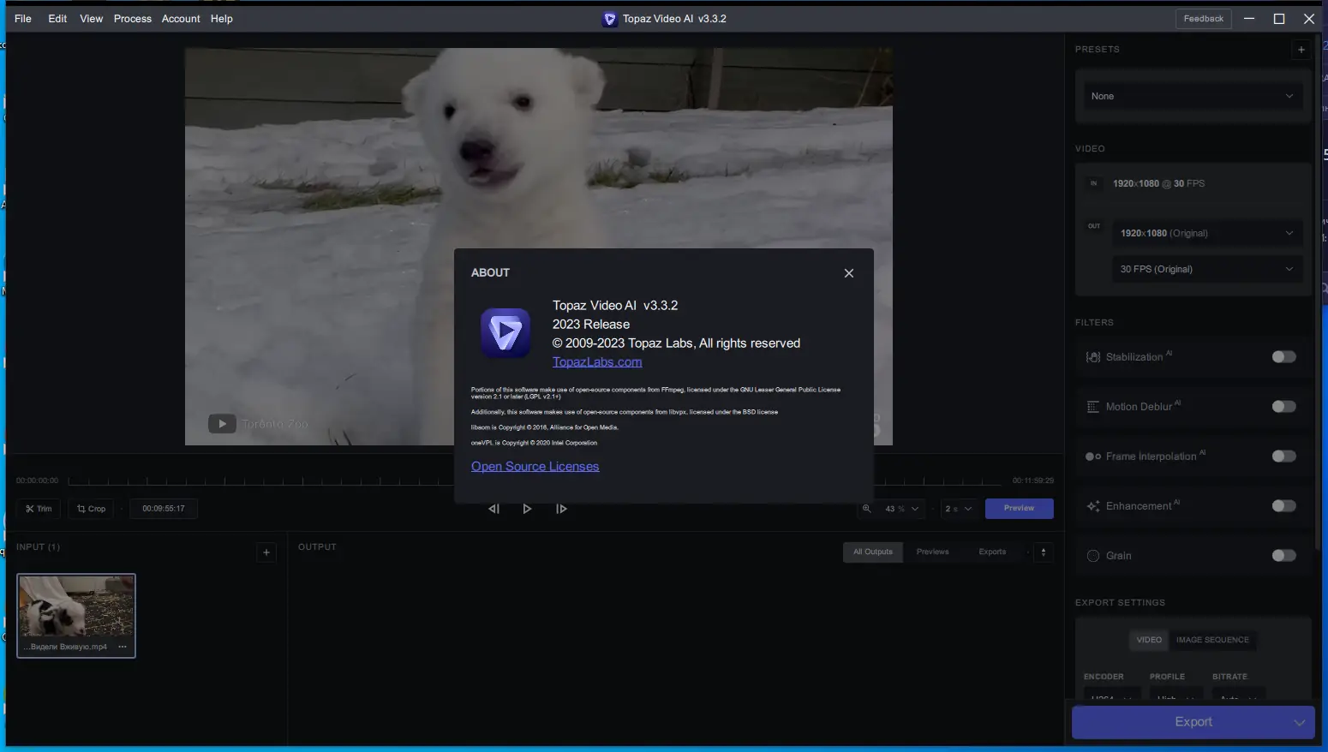Screen dimensions: 1328x752
Task: Click the timecode field 00:09:55:17
Action: coord(164,509)
